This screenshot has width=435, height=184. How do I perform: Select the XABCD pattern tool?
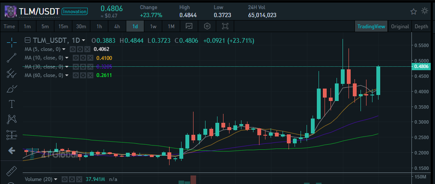pyautogui.click(x=12, y=120)
